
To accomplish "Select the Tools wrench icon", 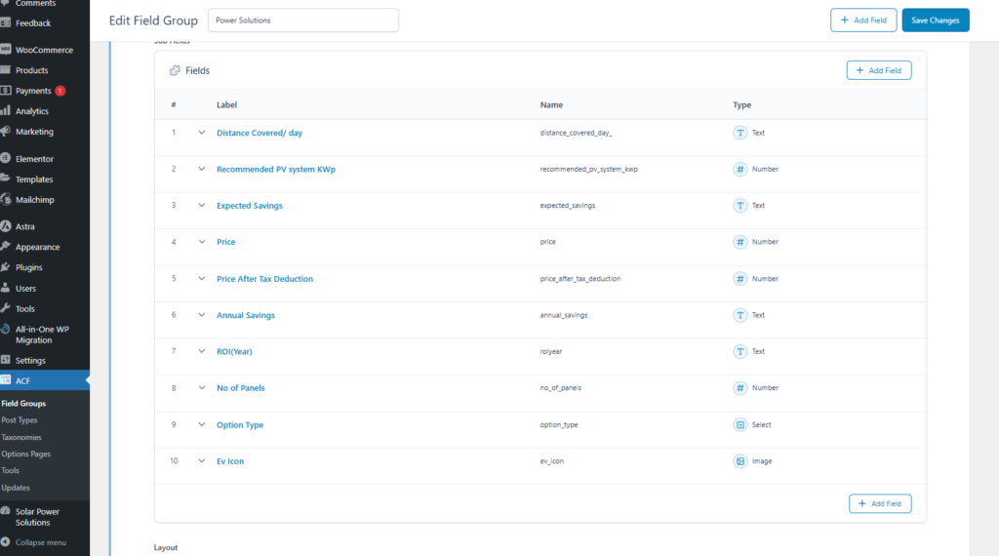I will (x=6, y=308).
